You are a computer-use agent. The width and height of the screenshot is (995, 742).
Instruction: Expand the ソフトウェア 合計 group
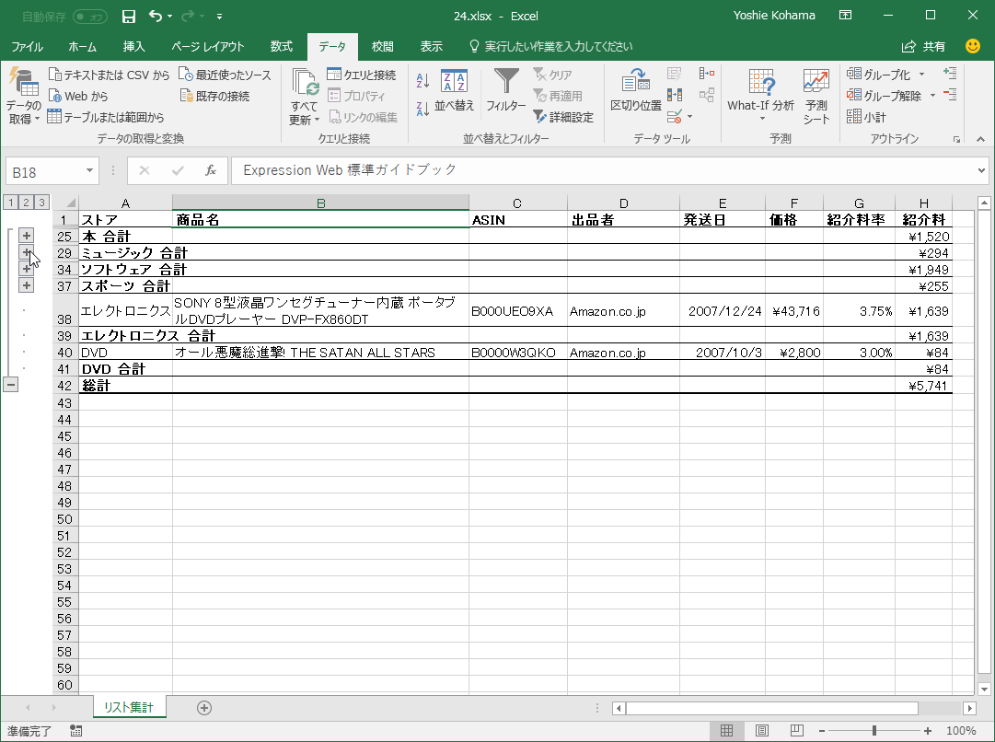pos(26,269)
